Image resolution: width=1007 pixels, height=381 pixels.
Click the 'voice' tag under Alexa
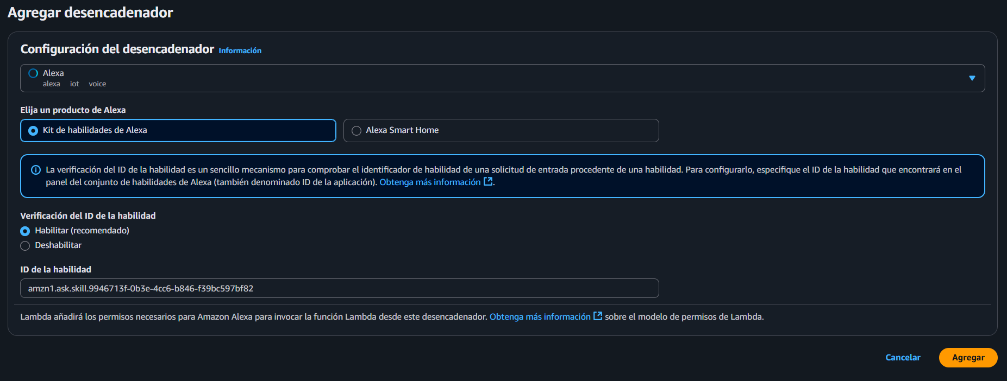pos(97,84)
